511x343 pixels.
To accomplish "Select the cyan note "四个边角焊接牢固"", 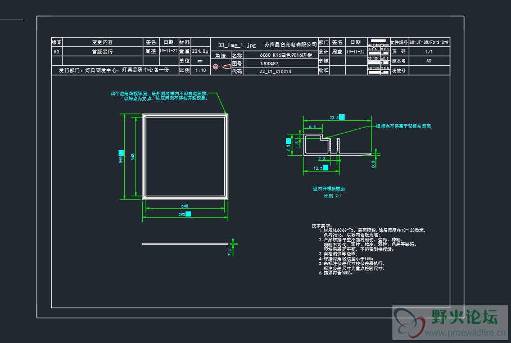I will click(x=159, y=93).
